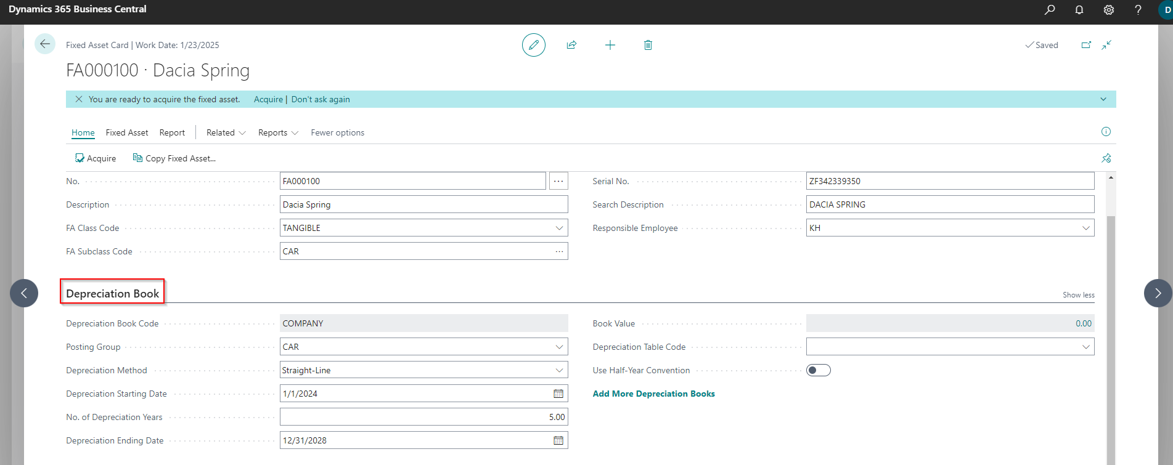1173x465 pixels.
Task: Open the Responsible Employee dropdown
Action: (1085, 228)
